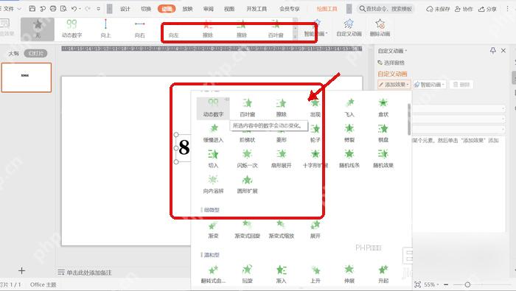Viewport: 516px width, 291px height.
Task: Open the 设计 tab
Action: point(125,9)
